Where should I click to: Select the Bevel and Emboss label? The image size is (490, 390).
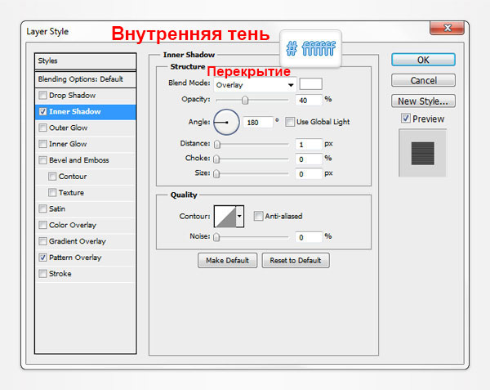point(78,160)
